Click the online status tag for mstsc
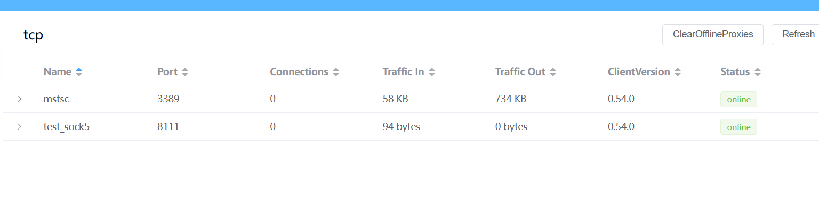Viewport: 819px width, 210px height. point(738,99)
